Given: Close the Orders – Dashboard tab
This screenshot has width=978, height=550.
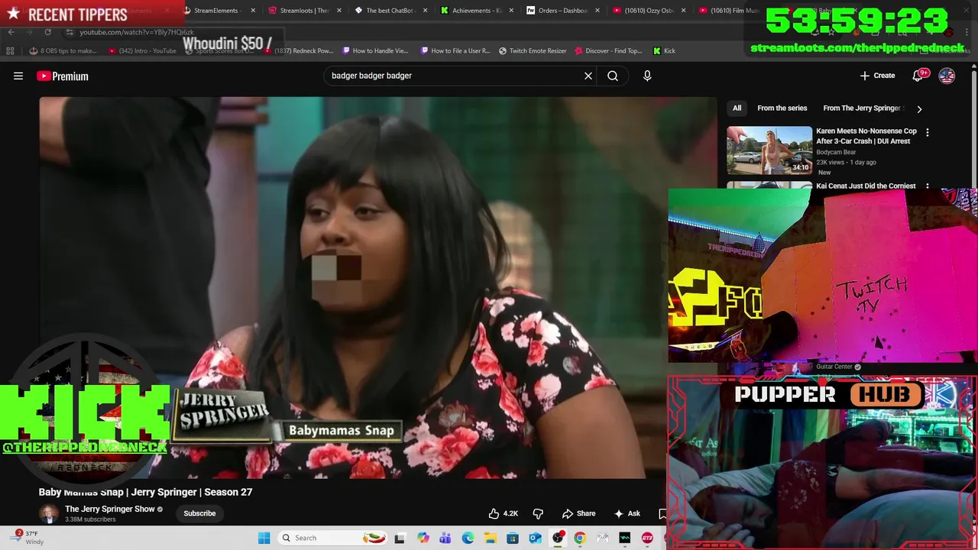Looking at the screenshot, I should pyautogui.click(x=597, y=11).
